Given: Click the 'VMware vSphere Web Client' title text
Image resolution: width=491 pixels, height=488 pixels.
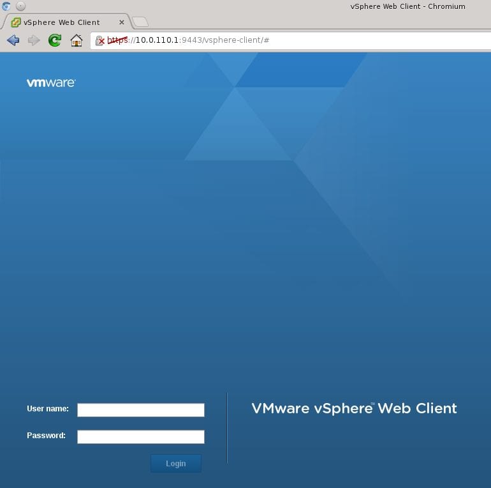Looking at the screenshot, I should 354,408.
